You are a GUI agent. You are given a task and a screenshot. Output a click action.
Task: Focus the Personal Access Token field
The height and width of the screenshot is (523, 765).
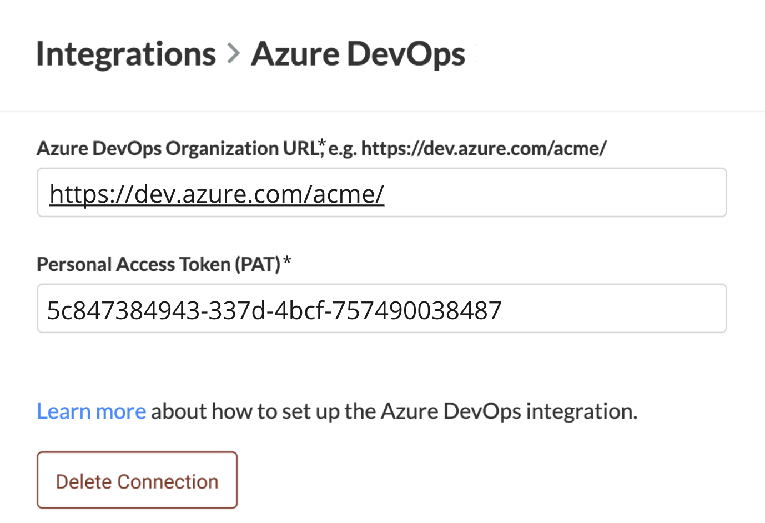pos(382,309)
